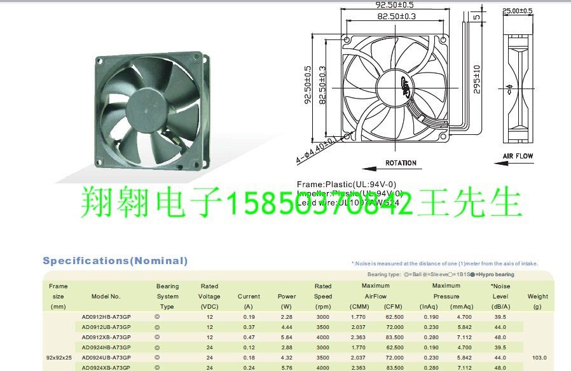Click the 'Bearing type' legend line
This screenshot has height=371, width=571.
point(441,274)
